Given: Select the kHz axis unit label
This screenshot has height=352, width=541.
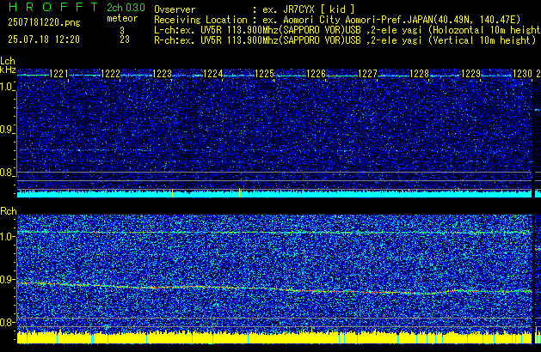Looking at the screenshot, I should (8, 70).
